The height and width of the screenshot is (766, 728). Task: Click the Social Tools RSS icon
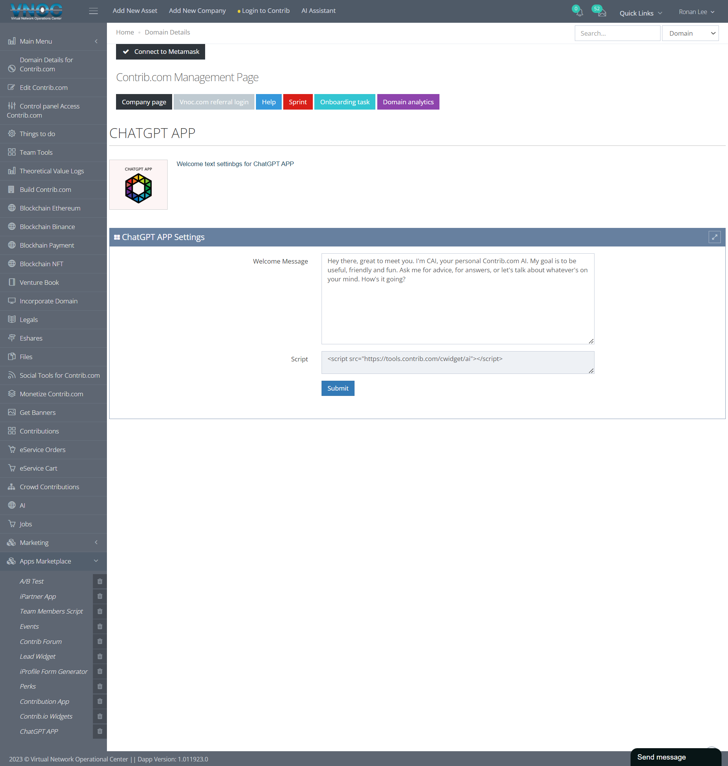click(12, 375)
